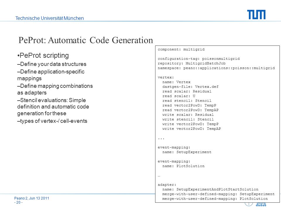The width and height of the screenshot is (281, 210).
Task: Click 'repository: MultigridBatchJob' code line
Action: point(191,63)
